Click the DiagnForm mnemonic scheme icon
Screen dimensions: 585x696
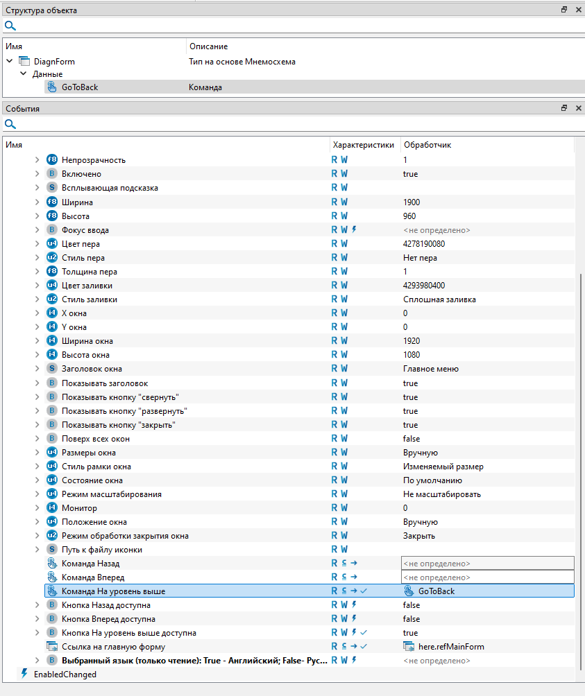coord(24,62)
